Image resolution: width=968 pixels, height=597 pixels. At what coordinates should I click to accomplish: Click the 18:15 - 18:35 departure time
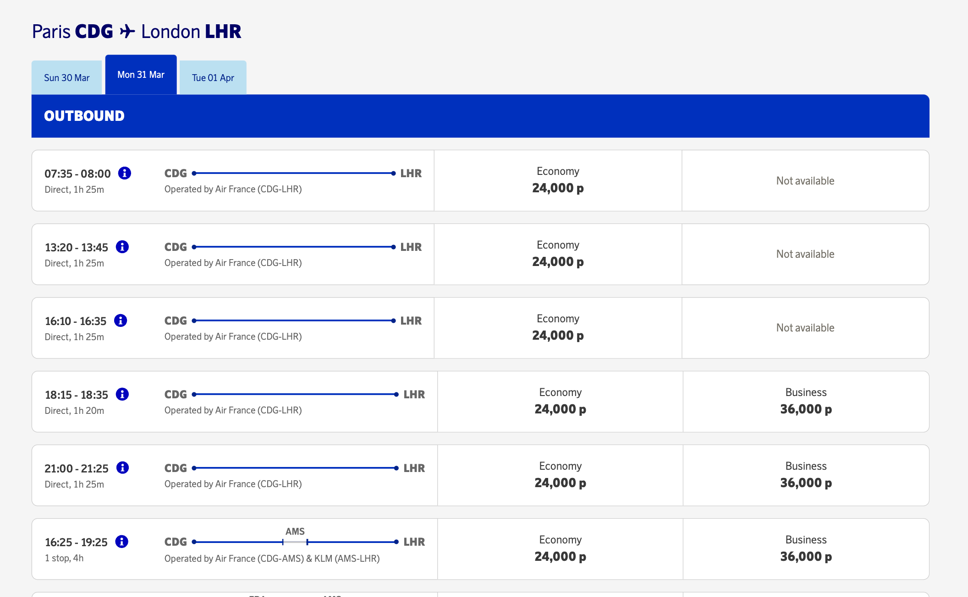coord(77,395)
